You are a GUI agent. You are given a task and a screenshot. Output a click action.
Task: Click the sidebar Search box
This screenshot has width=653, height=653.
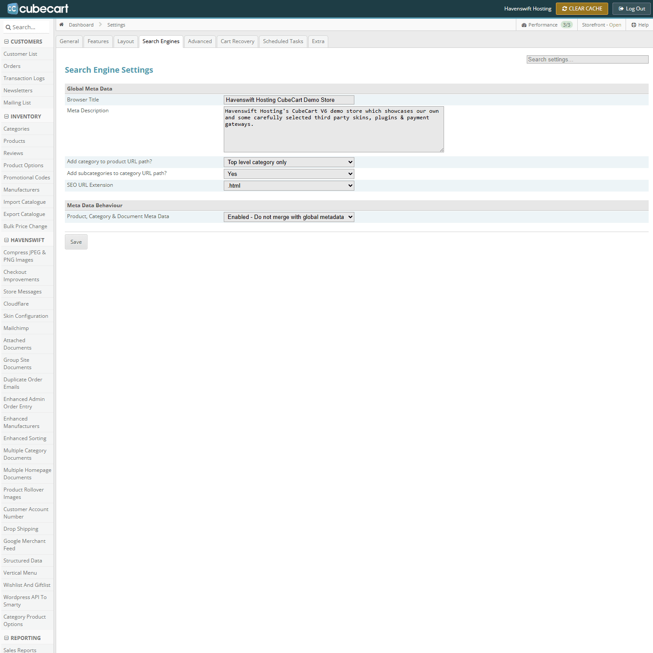point(27,27)
